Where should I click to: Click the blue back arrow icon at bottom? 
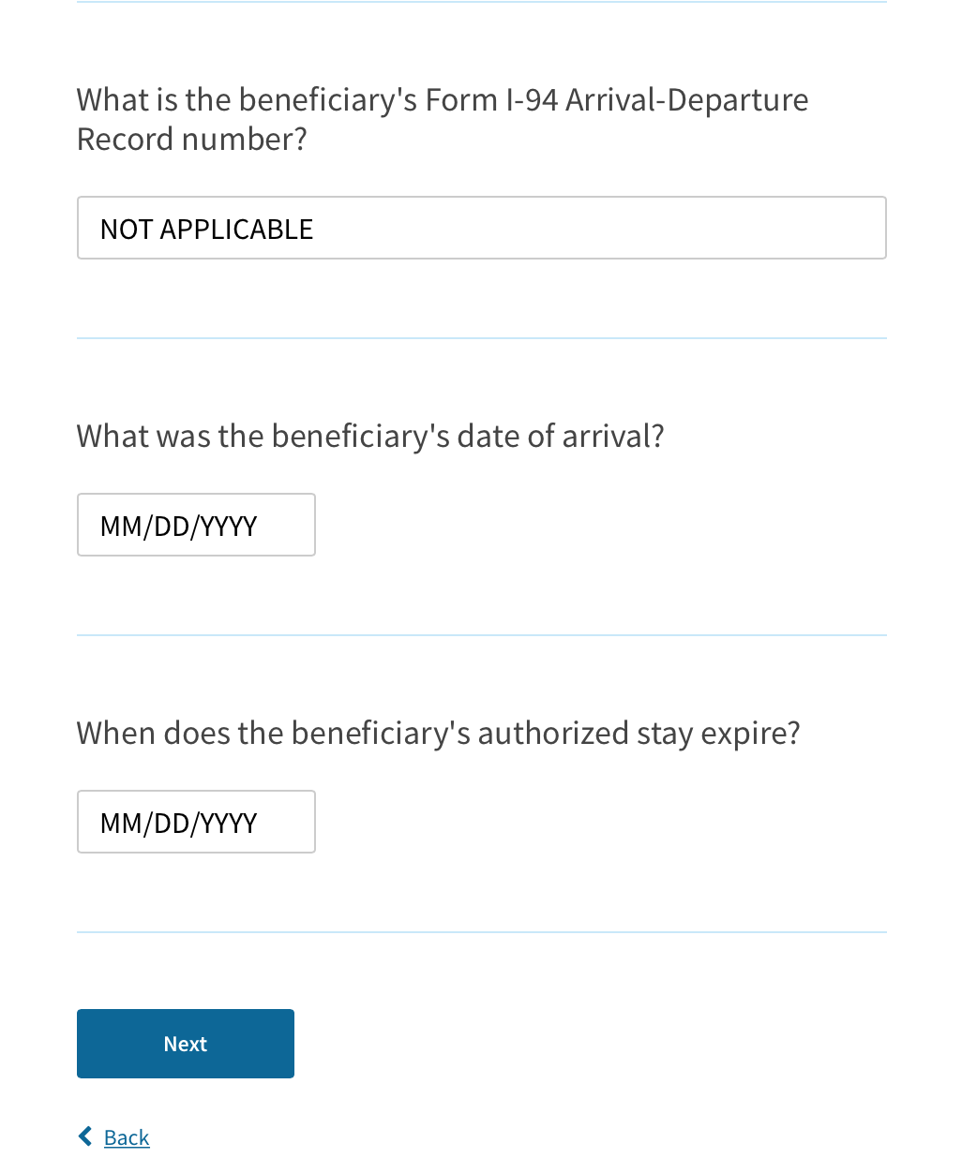pos(85,1136)
